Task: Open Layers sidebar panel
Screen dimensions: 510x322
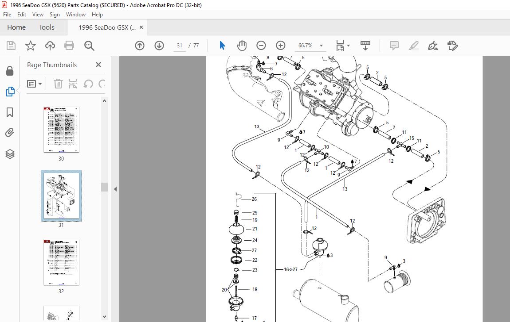Action: coord(10,154)
